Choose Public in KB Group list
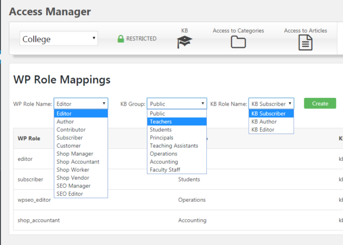The image size is (343, 245). point(177,114)
